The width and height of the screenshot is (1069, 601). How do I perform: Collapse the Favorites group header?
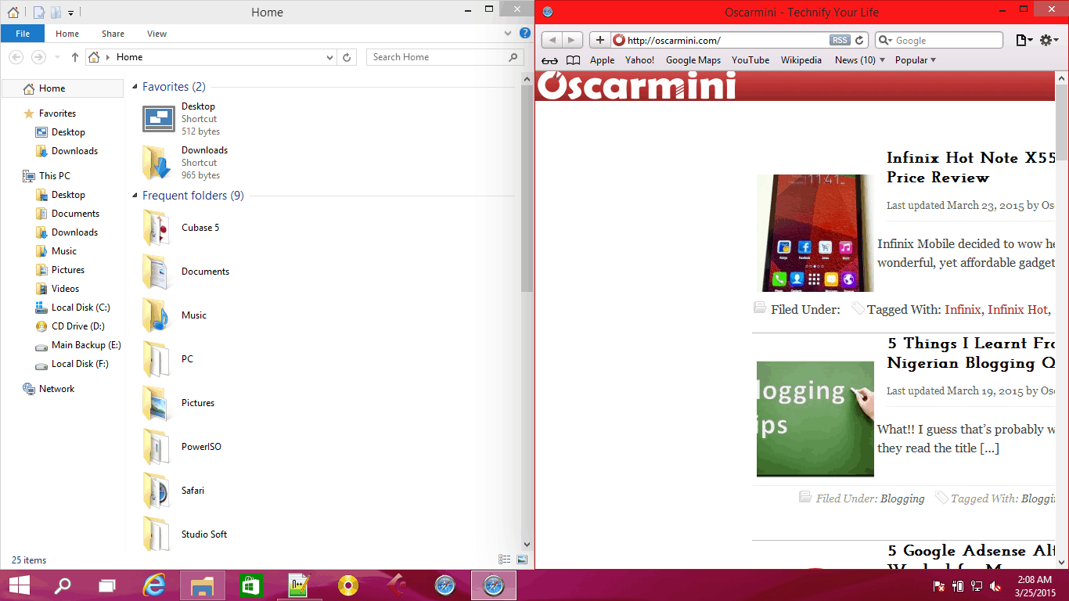point(135,87)
